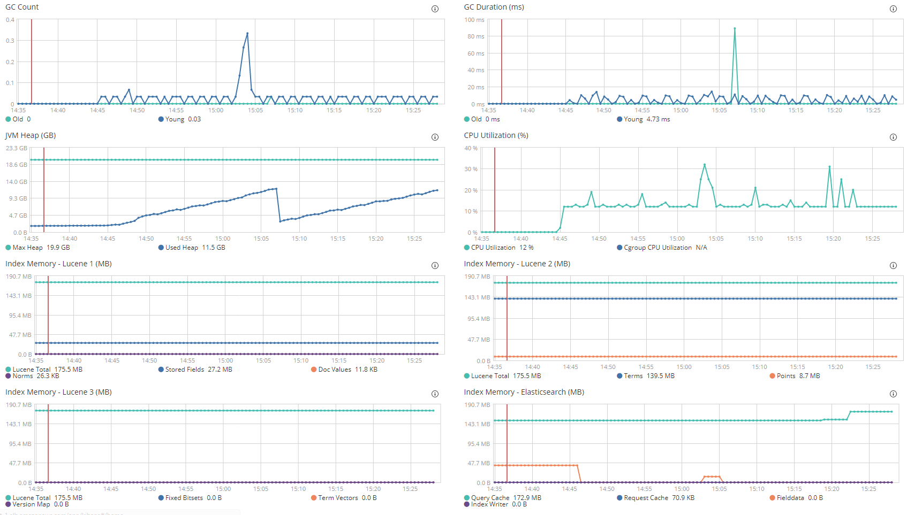The width and height of the screenshot is (907, 515).
Task: Toggle Max Heap series in JVM Heap legend
Action: click(37, 248)
